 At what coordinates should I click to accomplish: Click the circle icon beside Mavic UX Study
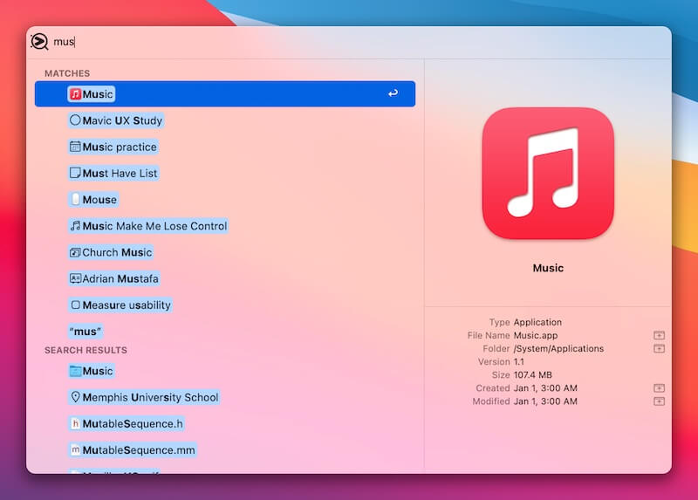click(75, 120)
